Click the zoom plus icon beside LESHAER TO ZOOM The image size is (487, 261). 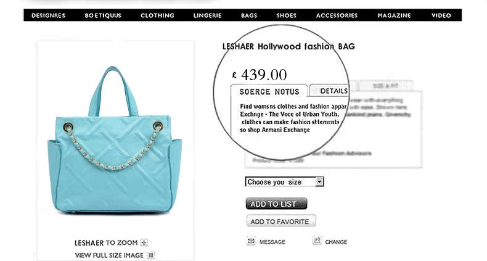(x=144, y=242)
